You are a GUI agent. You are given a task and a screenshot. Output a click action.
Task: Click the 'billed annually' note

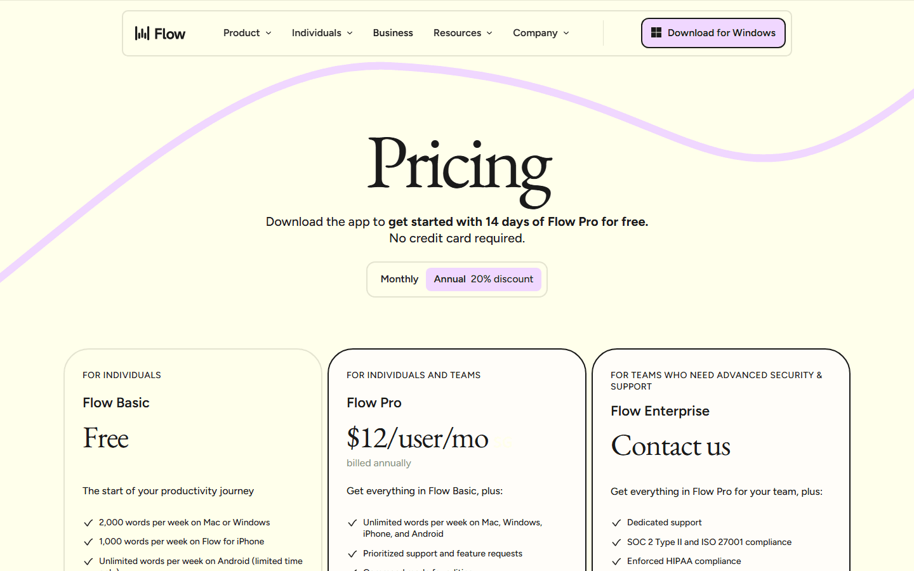(x=379, y=463)
